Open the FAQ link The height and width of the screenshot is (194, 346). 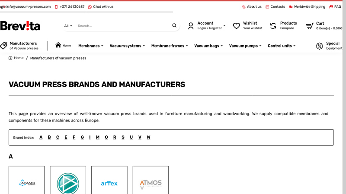click(337, 7)
